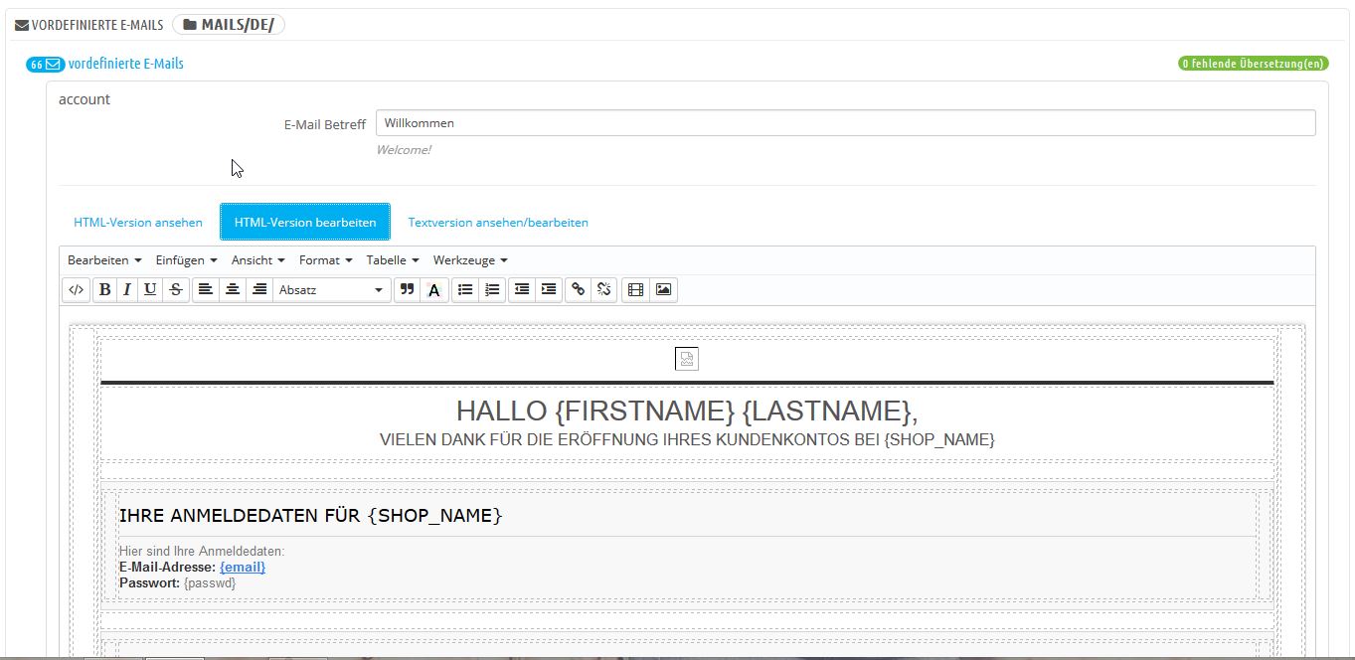Toggle underline formatting
This screenshot has width=1355, height=660.
pos(150,290)
